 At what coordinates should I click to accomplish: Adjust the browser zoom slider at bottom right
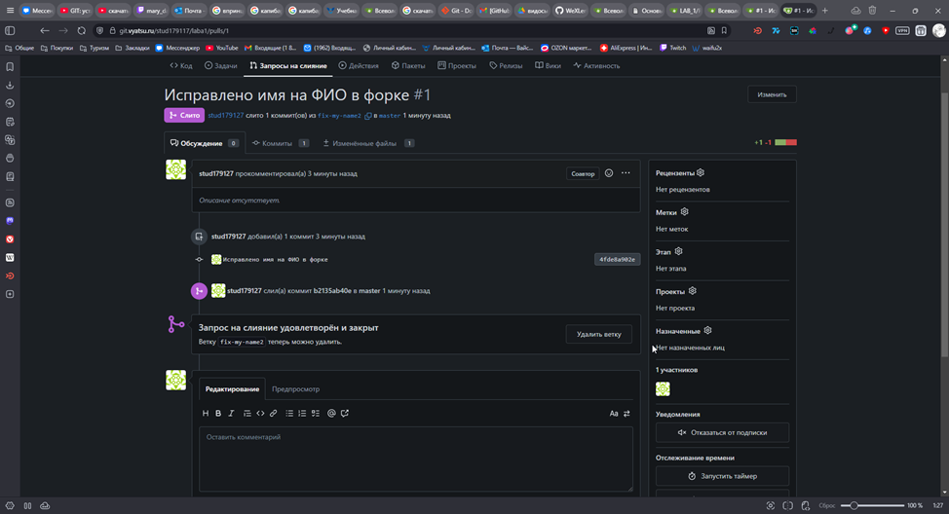point(855,505)
